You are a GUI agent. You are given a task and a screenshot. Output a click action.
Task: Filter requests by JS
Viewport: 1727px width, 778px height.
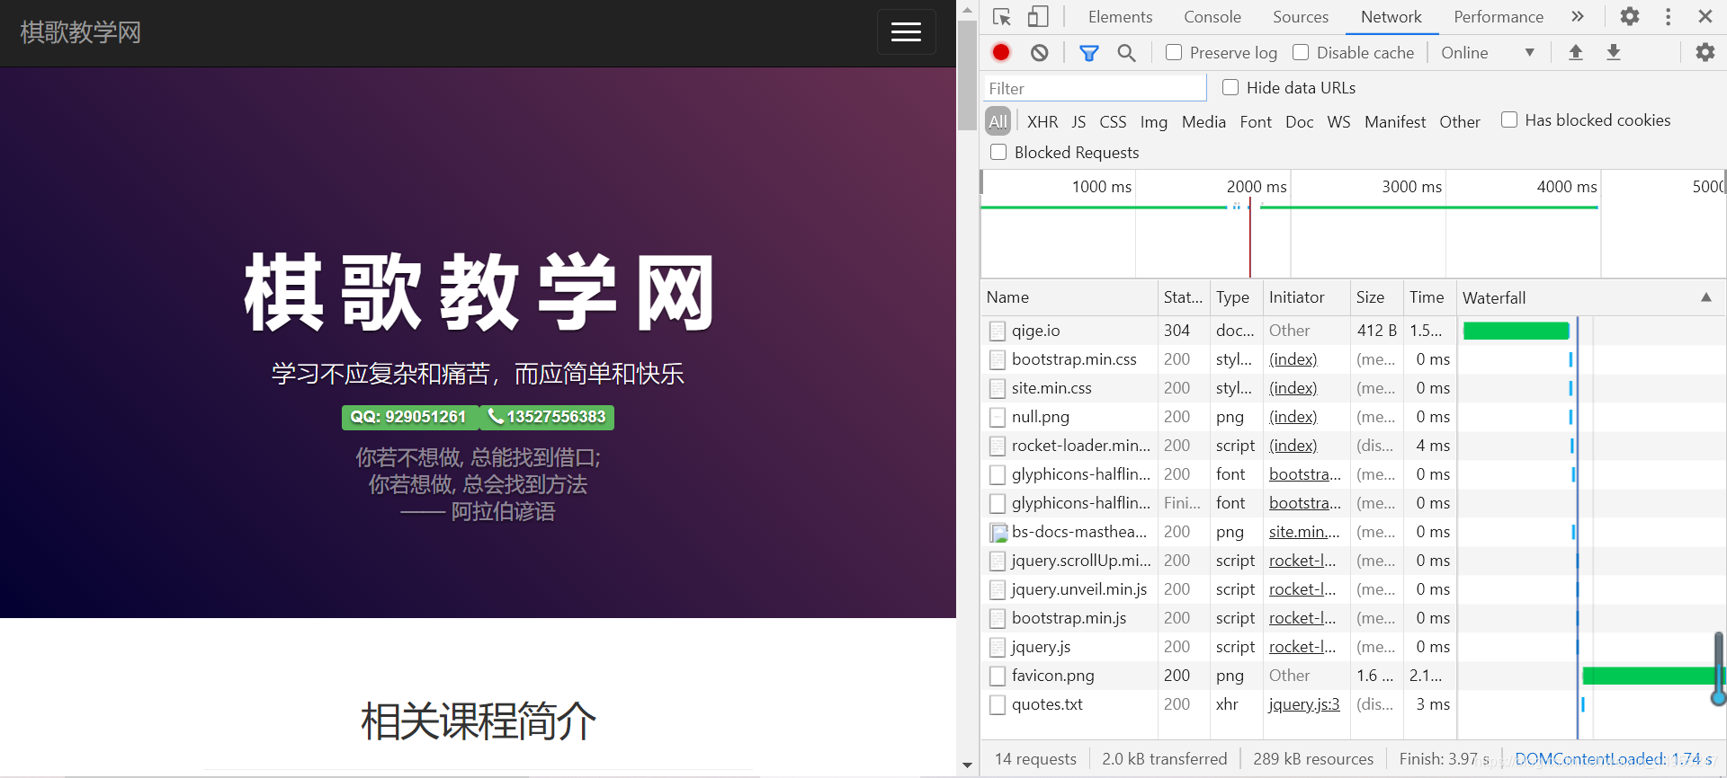pos(1078,121)
